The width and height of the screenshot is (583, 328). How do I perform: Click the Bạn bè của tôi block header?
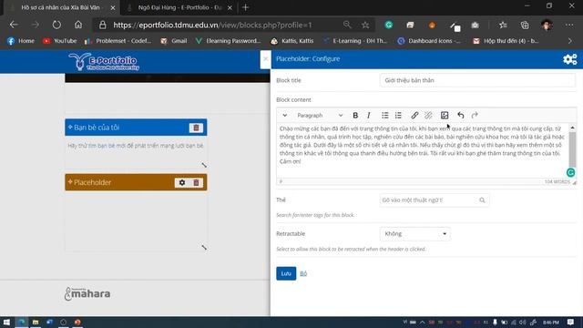click(x=136, y=128)
